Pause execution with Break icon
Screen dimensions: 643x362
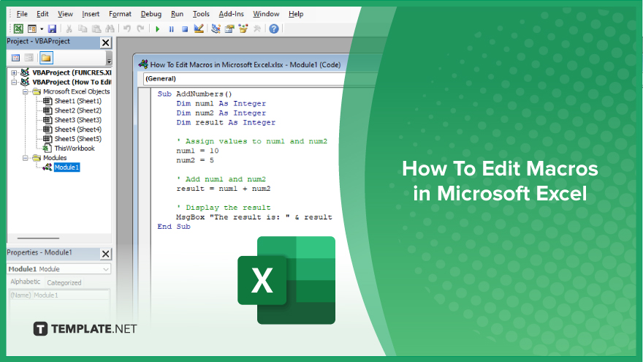[x=172, y=29]
